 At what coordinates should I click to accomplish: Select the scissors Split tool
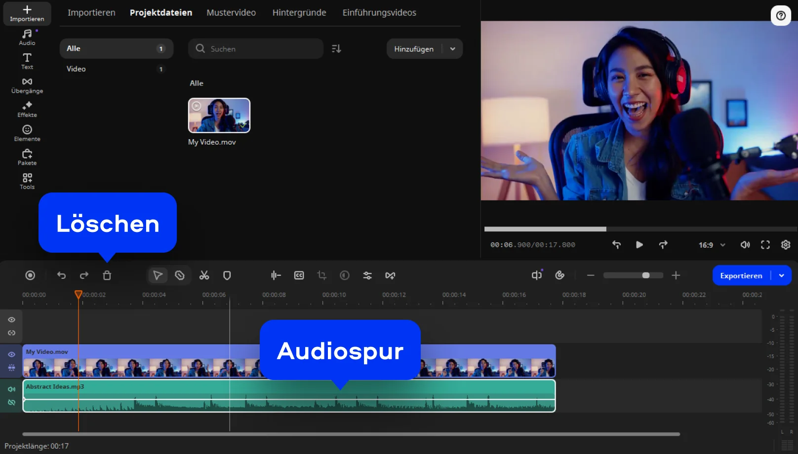[x=204, y=275]
